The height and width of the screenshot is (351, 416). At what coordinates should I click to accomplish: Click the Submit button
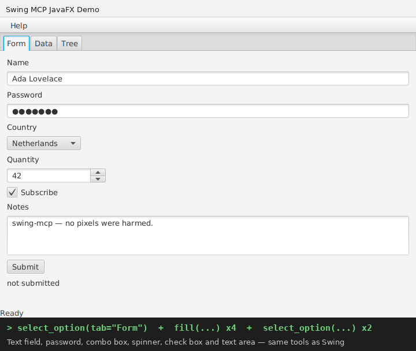pos(25,267)
